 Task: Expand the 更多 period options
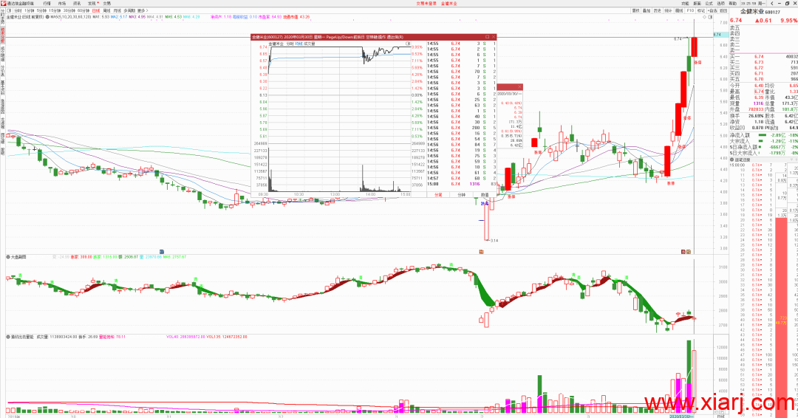143,10
